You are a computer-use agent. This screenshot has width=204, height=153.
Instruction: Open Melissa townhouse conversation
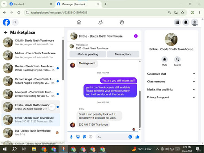(31, 55)
